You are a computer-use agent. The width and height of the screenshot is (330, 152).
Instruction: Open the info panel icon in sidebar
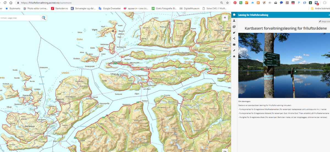tap(234, 15)
